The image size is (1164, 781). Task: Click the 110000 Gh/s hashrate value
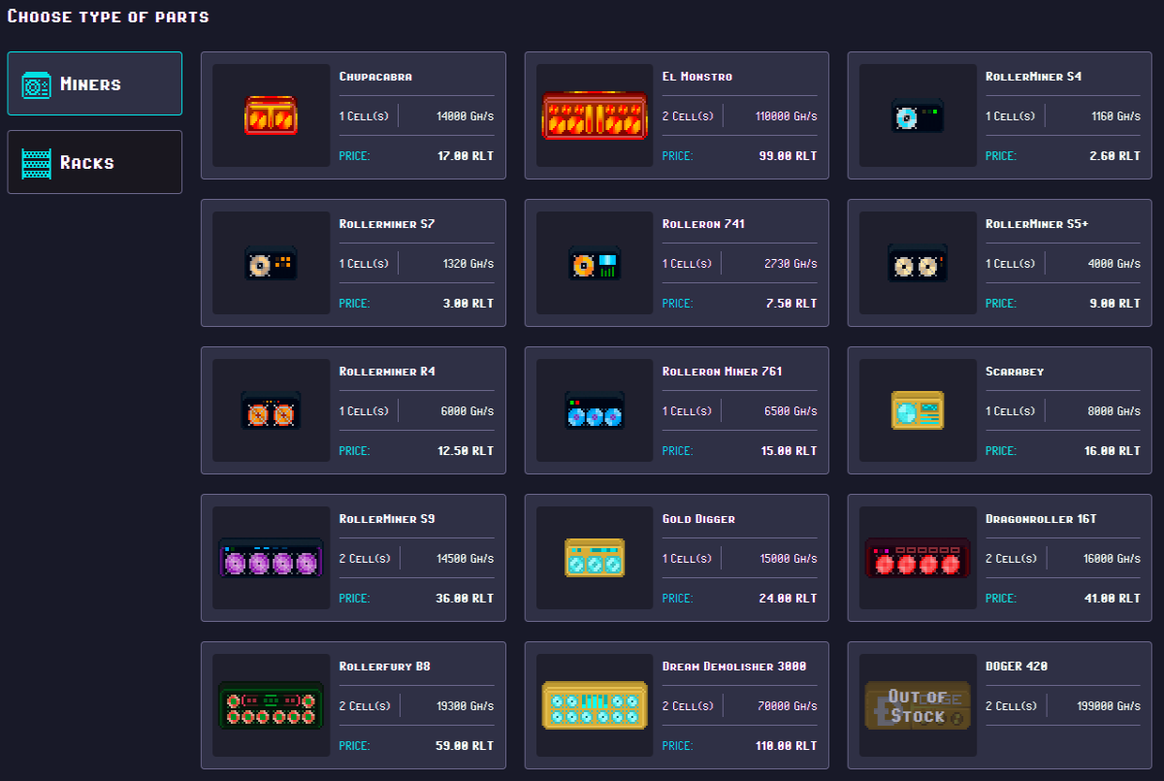coord(787,116)
